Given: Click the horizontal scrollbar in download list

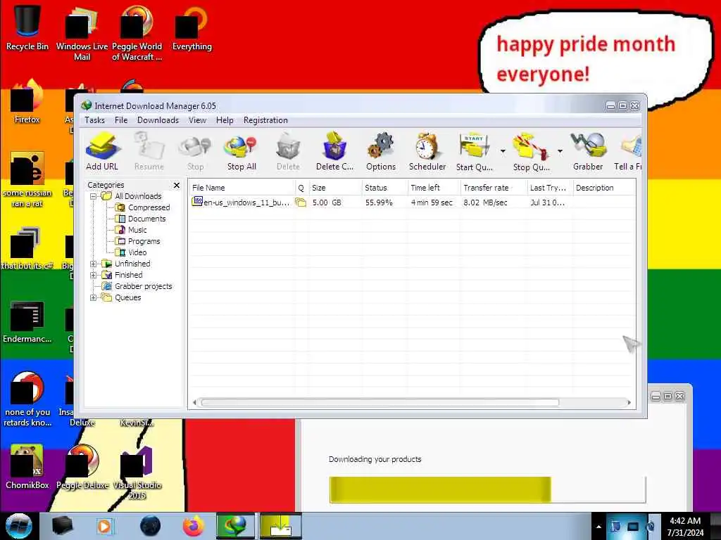Looking at the screenshot, I should [380, 403].
